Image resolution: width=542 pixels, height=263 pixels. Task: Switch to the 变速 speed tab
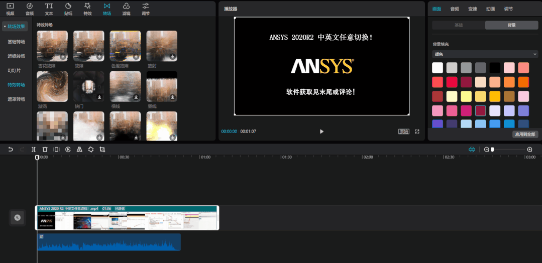(x=472, y=9)
